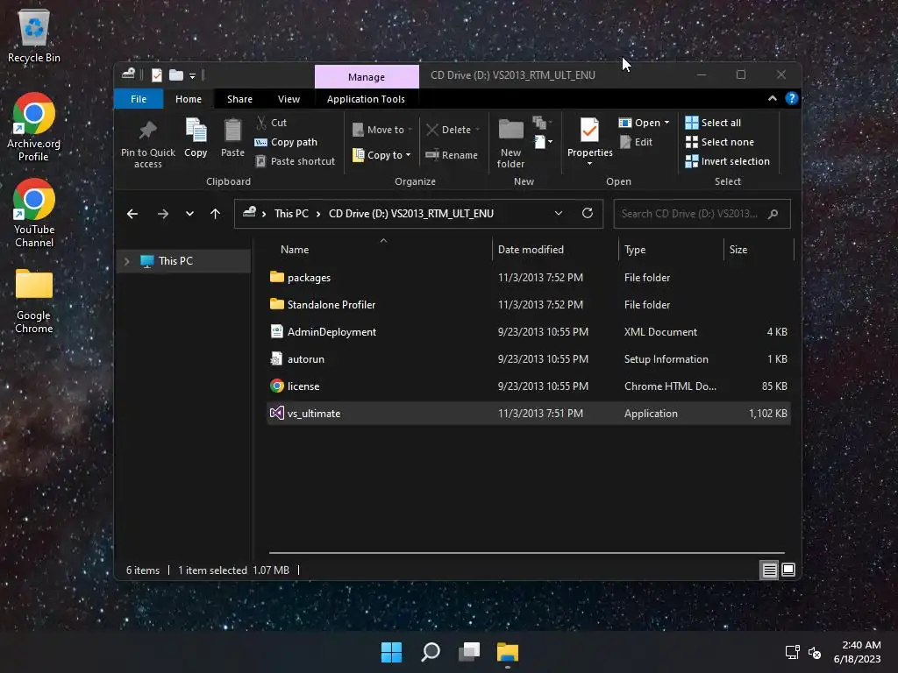
Task: Click Select none
Action: [720, 142]
